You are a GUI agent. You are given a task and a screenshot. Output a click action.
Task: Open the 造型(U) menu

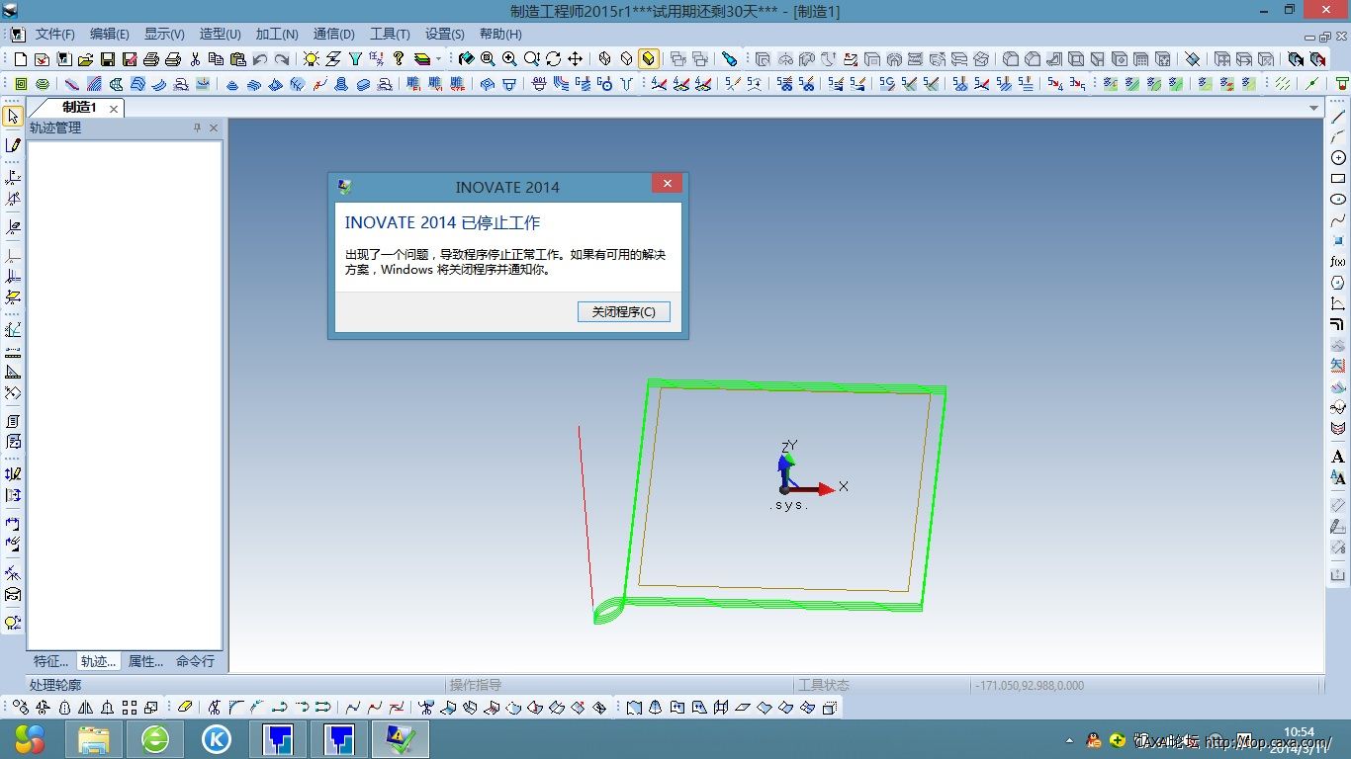click(x=221, y=34)
